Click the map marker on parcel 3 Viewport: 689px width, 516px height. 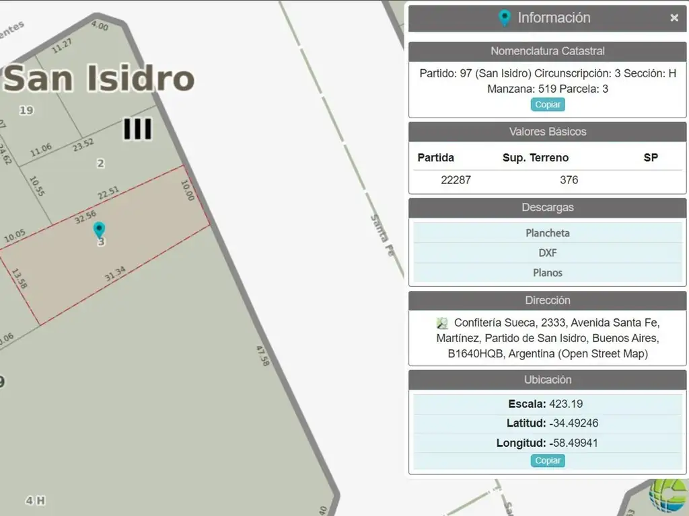[99, 230]
